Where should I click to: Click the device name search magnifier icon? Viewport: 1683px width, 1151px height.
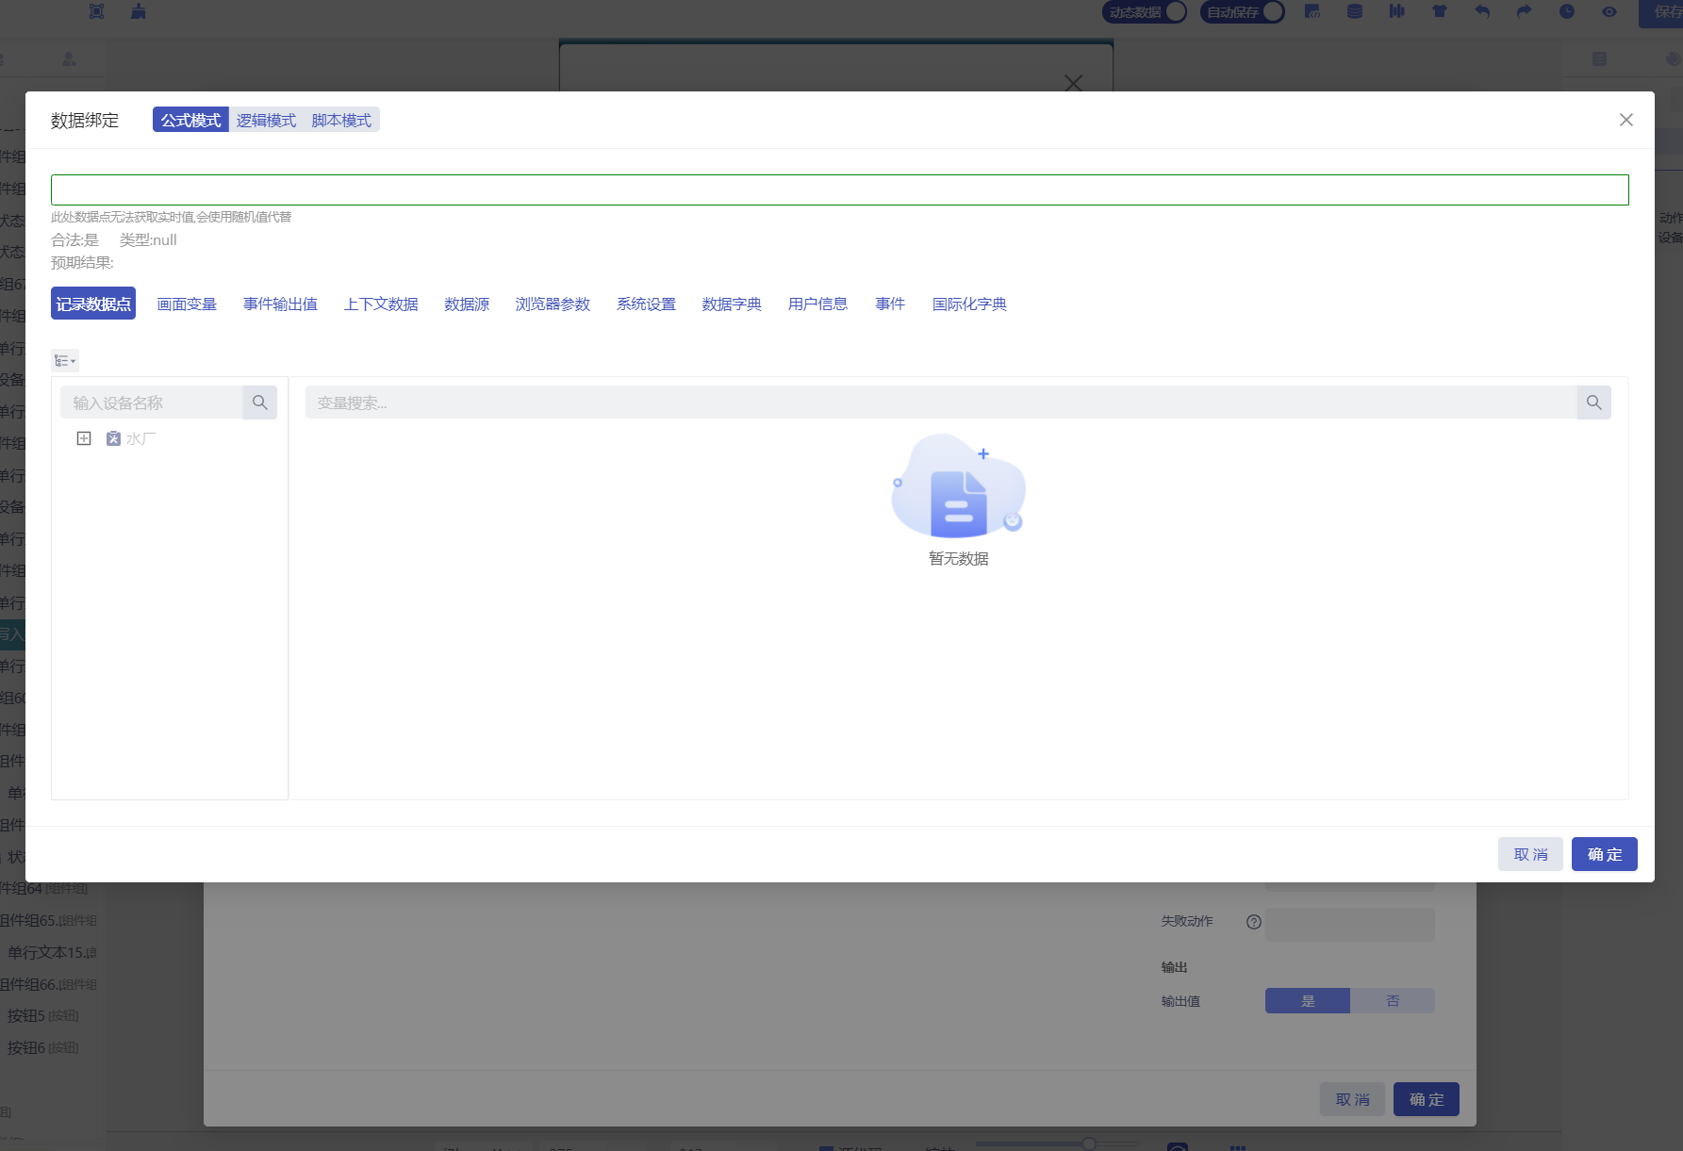(259, 403)
